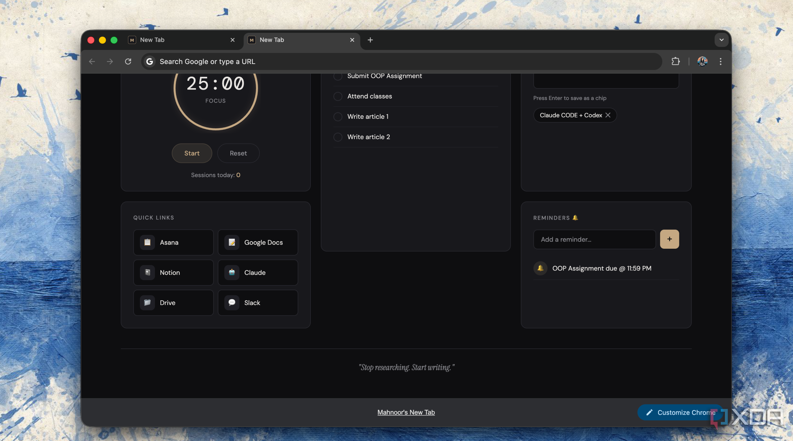Click the 25:00 focus timer display
Viewport: 793px width, 441px height.
pyautogui.click(x=216, y=84)
